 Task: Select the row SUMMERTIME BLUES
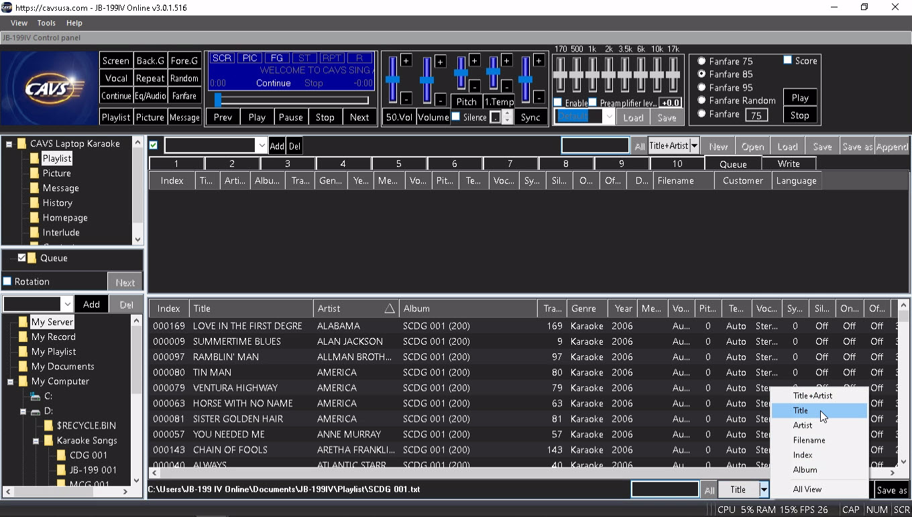[x=523, y=341]
